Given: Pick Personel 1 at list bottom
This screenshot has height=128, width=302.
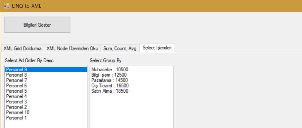Looking at the screenshot, I should coord(46,118).
